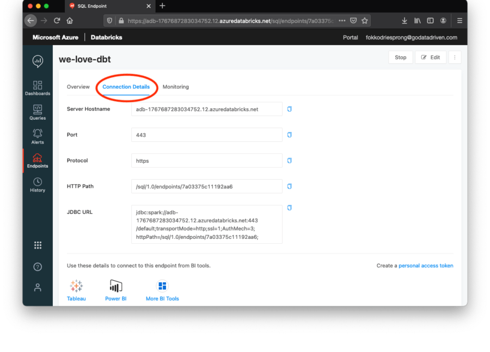Open the endpoint more options kebab menu
Viewport: 490px width, 352px height.
(x=455, y=58)
